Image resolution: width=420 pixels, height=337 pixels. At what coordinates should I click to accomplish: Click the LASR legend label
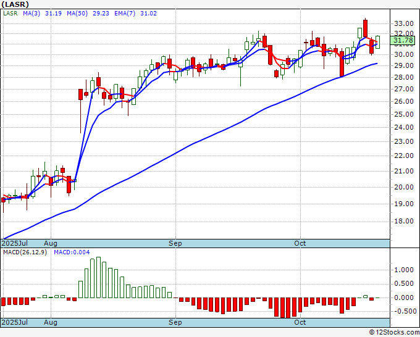[x=10, y=14]
